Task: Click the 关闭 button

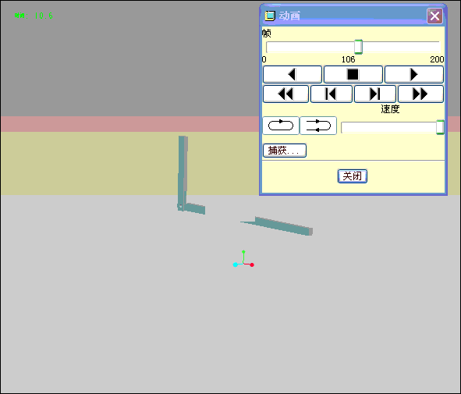Action: 353,176
